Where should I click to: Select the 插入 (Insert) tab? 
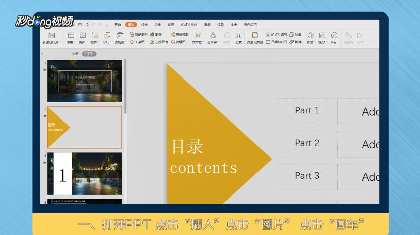131,25
